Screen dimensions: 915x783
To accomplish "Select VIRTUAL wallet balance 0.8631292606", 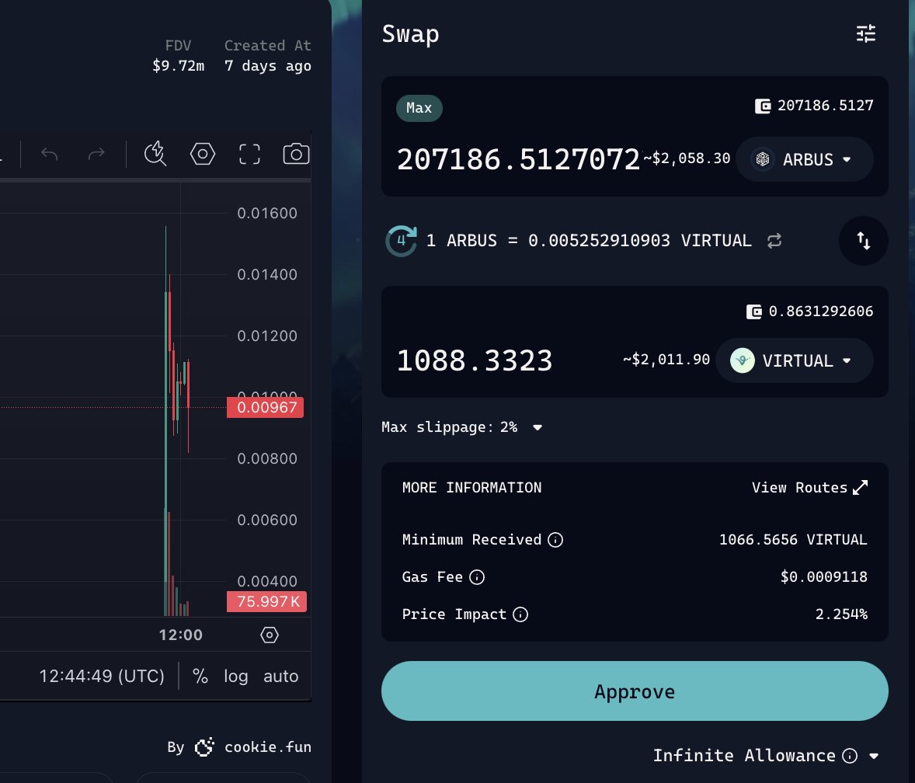I will click(810, 311).
